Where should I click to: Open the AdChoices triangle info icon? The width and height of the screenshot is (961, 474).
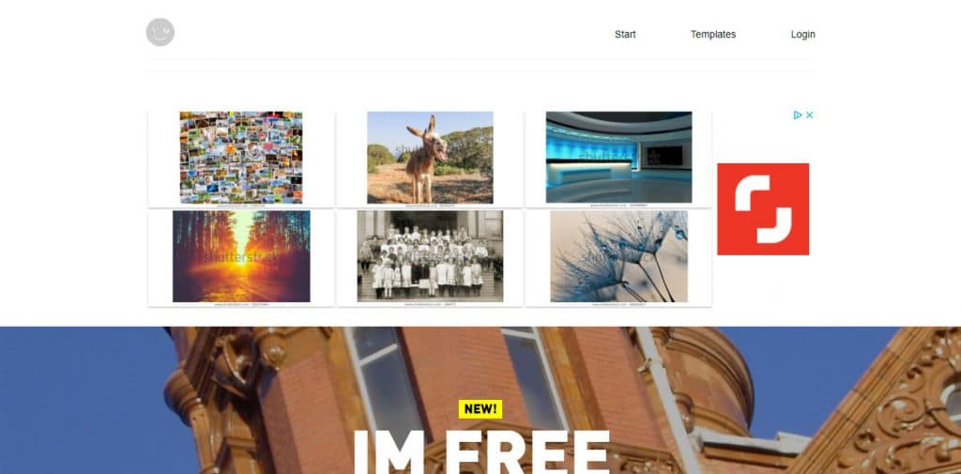(798, 115)
